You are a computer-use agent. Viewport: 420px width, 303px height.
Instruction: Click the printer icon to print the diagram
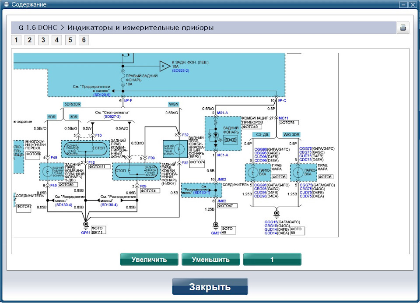click(402, 28)
